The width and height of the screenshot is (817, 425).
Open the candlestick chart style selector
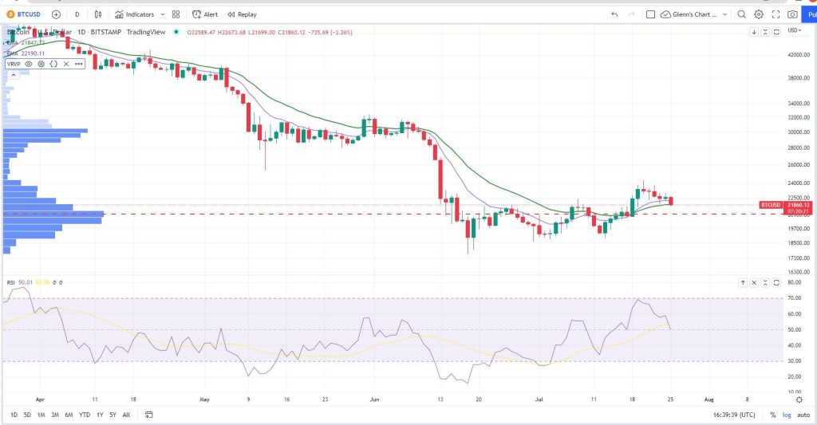click(97, 14)
